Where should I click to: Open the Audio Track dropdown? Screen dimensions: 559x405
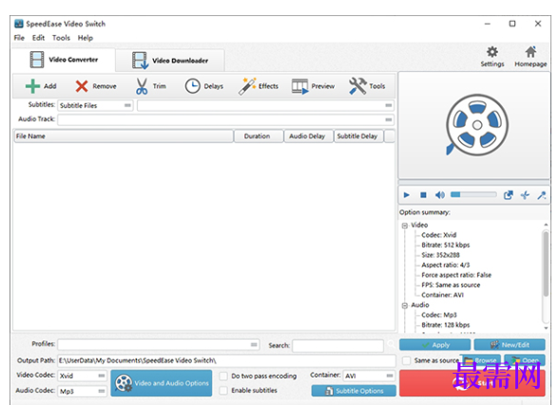click(226, 120)
